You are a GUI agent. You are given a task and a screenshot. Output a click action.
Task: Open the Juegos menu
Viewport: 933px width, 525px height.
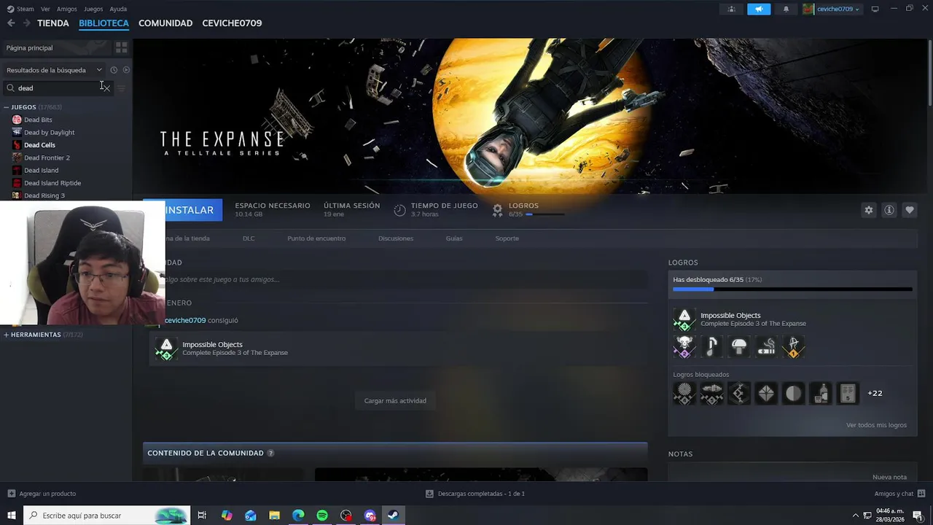tap(93, 9)
